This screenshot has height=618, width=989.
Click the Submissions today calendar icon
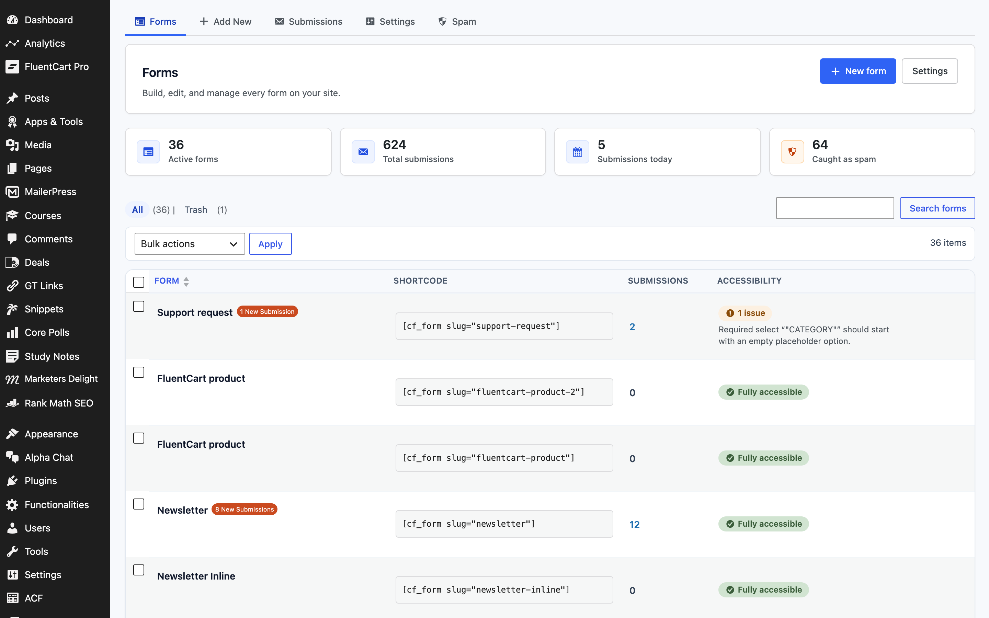coord(578,152)
